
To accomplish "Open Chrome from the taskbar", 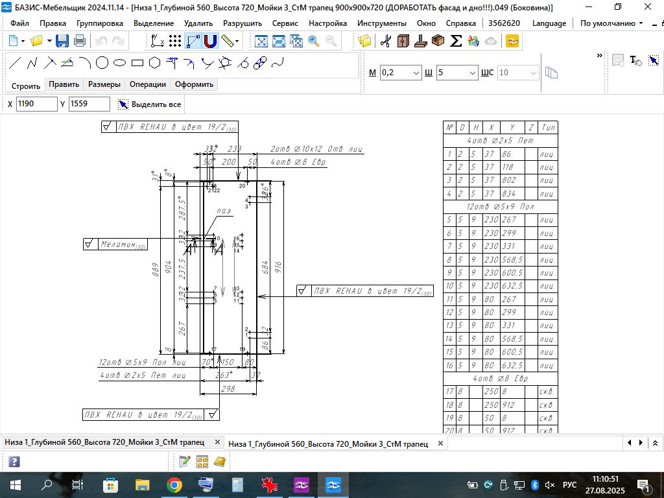I will click(174, 485).
